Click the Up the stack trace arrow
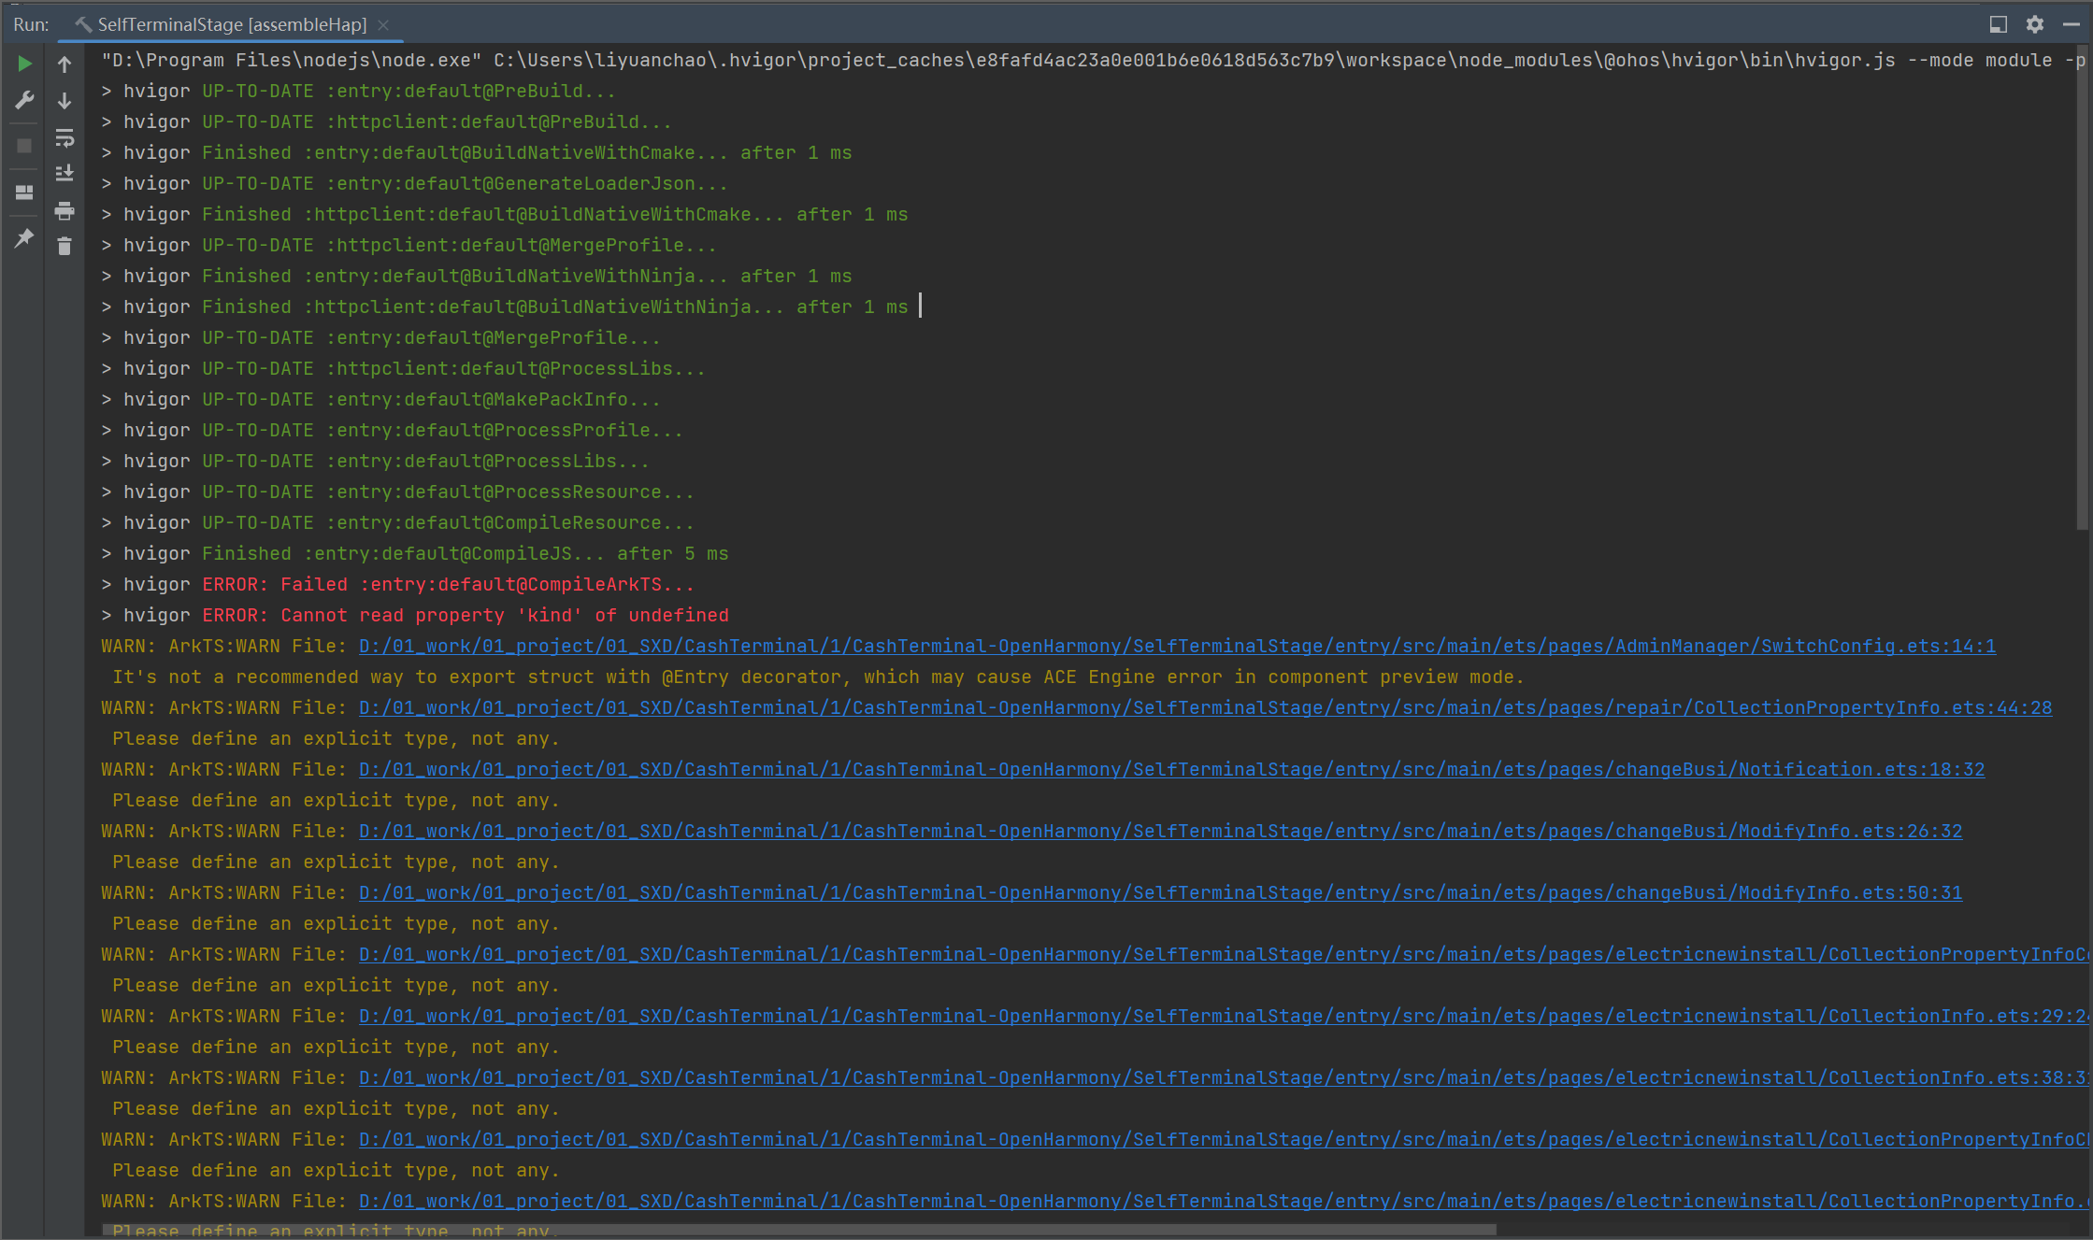Viewport: 2093px width, 1240px height. 65,64
